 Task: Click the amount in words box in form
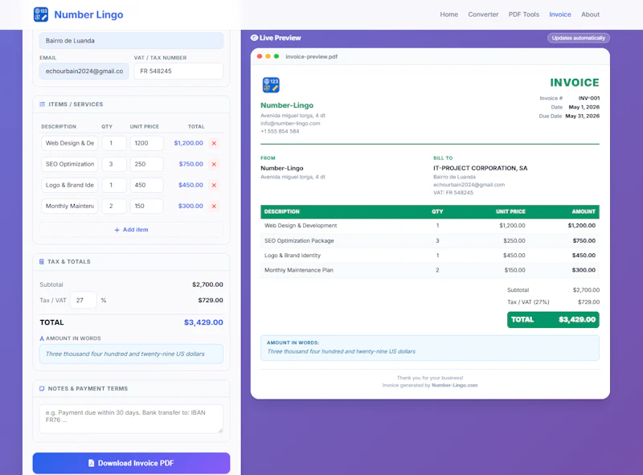click(x=131, y=354)
